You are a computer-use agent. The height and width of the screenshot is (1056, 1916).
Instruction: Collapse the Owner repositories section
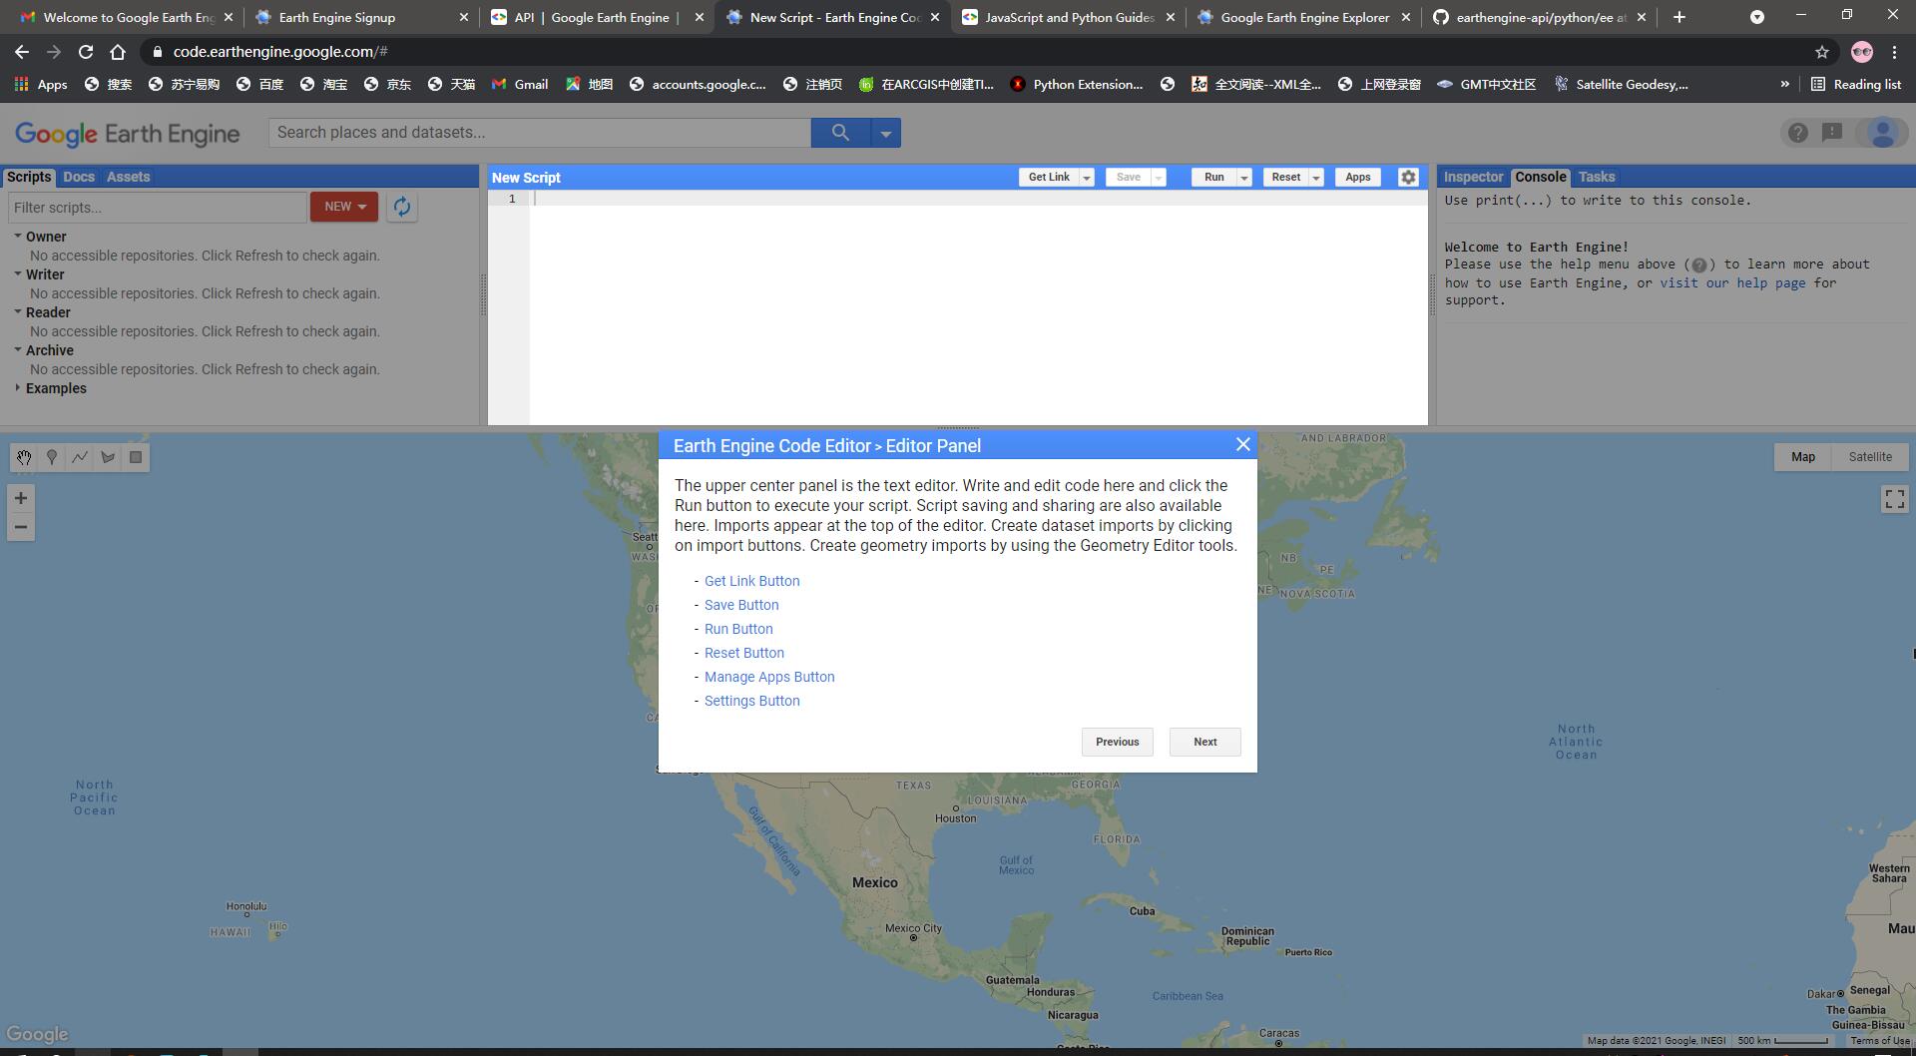18,237
